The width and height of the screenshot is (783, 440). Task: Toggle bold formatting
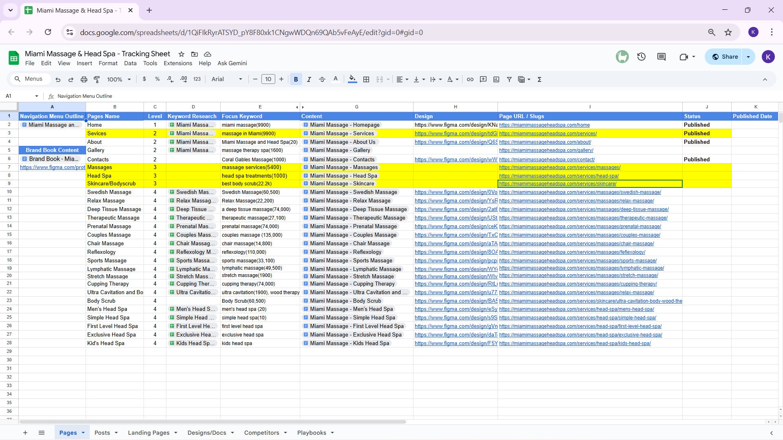[x=296, y=79]
